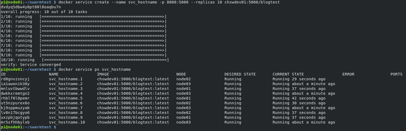This screenshot has height=131, width=406.
Task: Click the service ID dvdyq5dbw4y8pt80l8oaqbu7n
Action: 31,7
